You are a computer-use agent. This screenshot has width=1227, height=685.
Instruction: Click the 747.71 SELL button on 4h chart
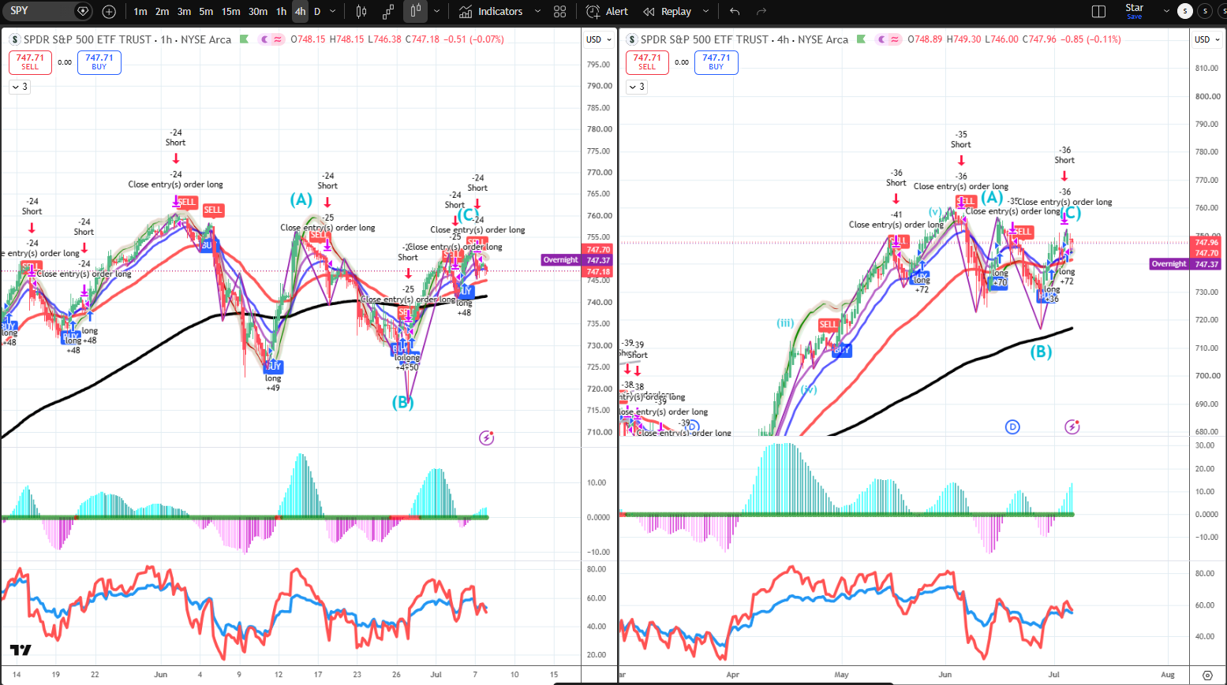(647, 62)
